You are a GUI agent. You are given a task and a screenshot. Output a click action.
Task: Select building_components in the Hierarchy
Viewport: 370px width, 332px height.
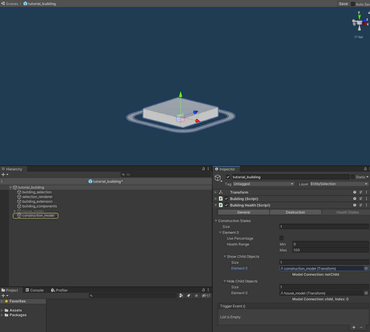[x=40, y=206]
